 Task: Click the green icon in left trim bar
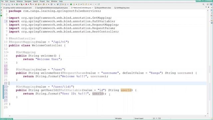pos(1,16)
